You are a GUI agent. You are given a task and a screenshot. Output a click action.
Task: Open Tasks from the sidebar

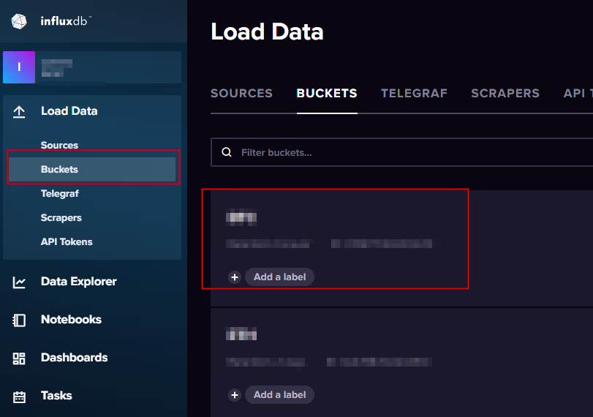click(56, 396)
